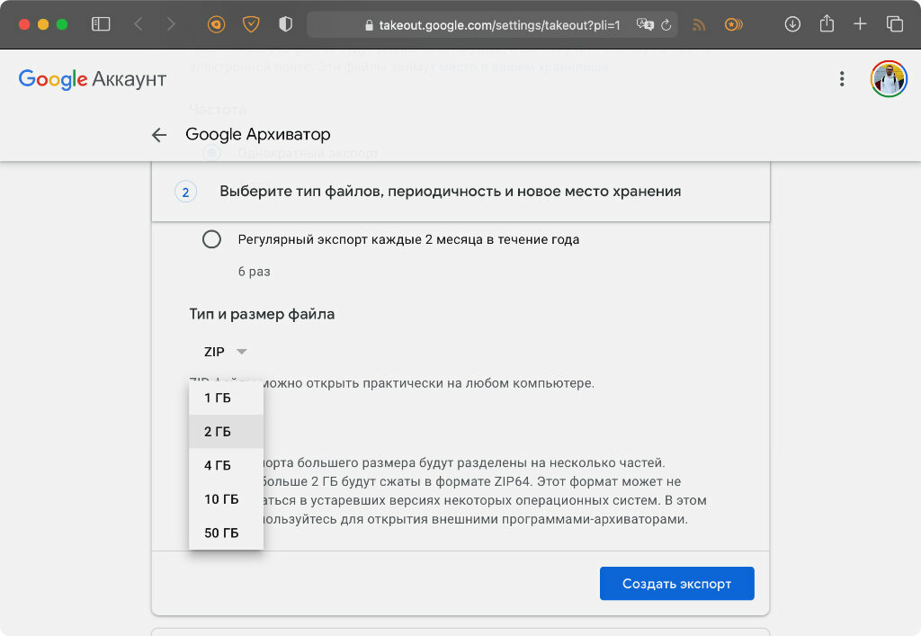
Task: Open the orange circular extension icon
Action: (216, 24)
